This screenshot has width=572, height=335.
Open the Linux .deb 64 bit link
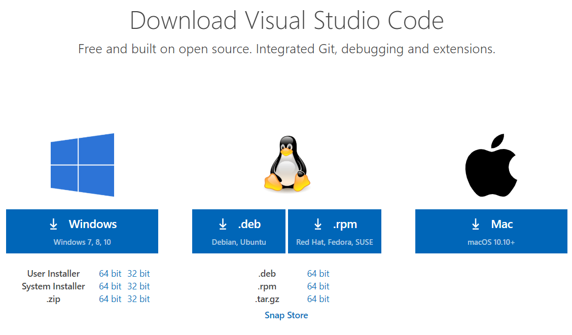[318, 273]
